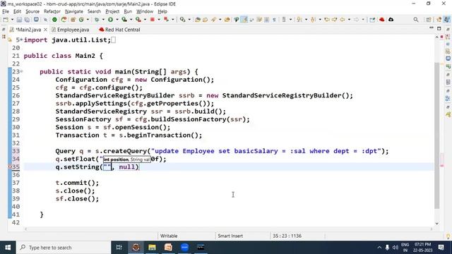The height and width of the screenshot is (254, 452).
Task: Open the Source menu
Action: coord(32,11)
